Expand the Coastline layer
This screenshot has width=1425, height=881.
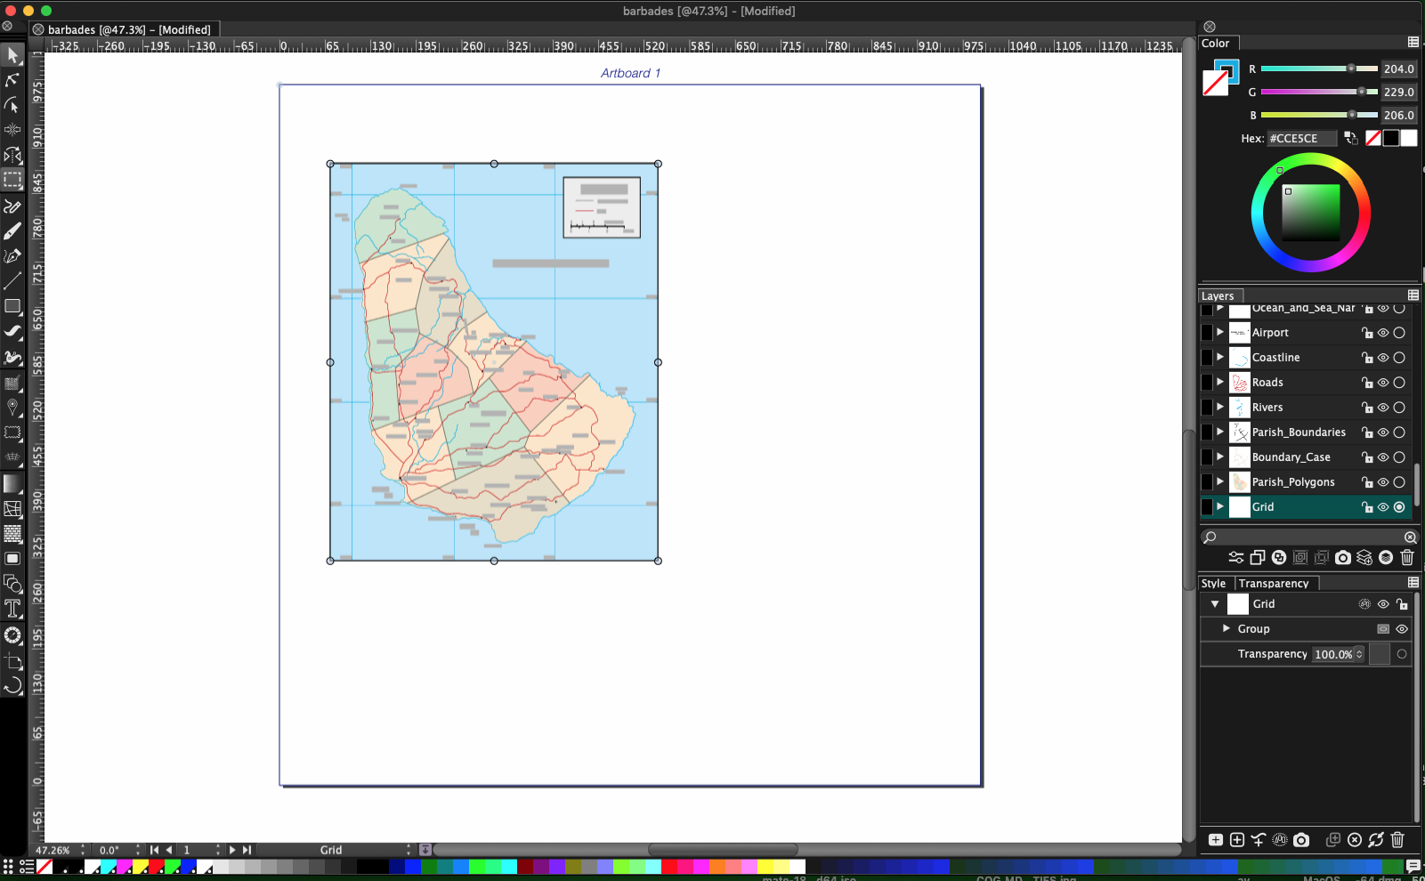tap(1219, 357)
